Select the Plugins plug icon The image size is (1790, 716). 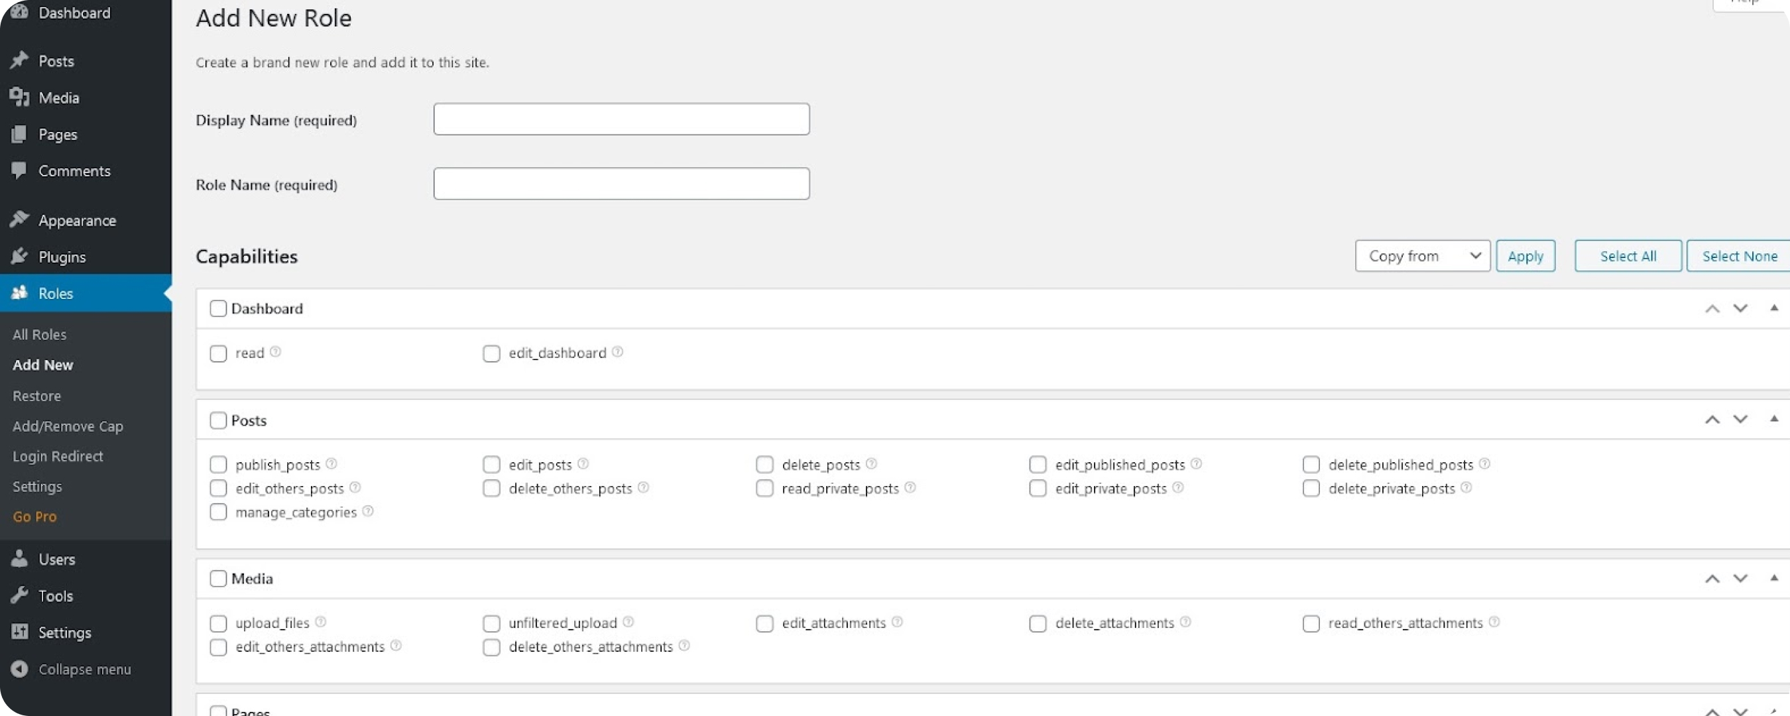(x=20, y=256)
